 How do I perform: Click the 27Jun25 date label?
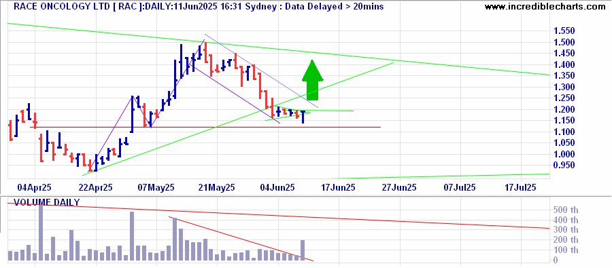(400, 187)
